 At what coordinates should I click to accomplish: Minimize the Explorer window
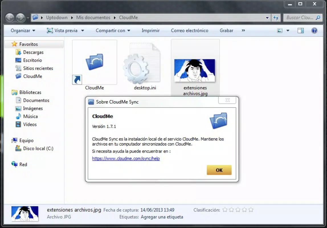290,4
